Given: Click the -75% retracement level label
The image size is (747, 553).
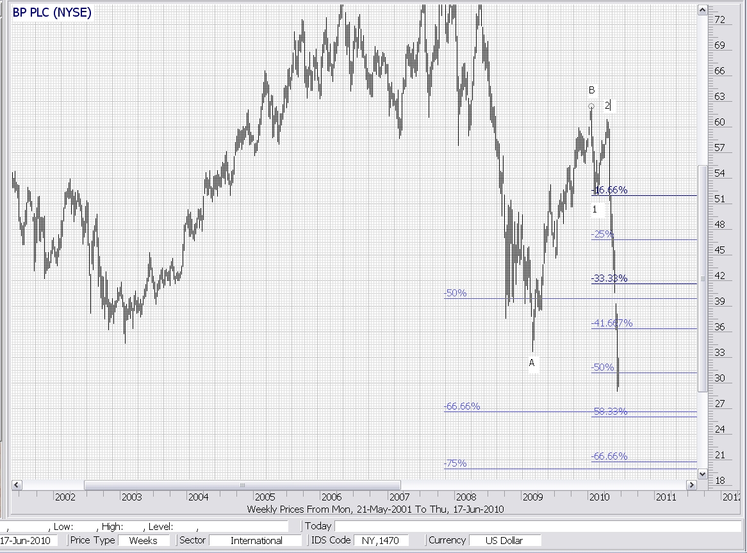Looking at the screenshot, I should click(456, 463).
